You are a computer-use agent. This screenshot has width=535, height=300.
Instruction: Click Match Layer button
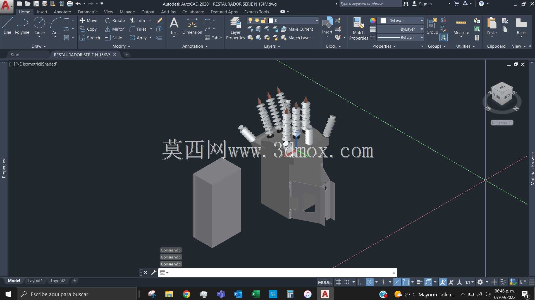pos(296,38)
